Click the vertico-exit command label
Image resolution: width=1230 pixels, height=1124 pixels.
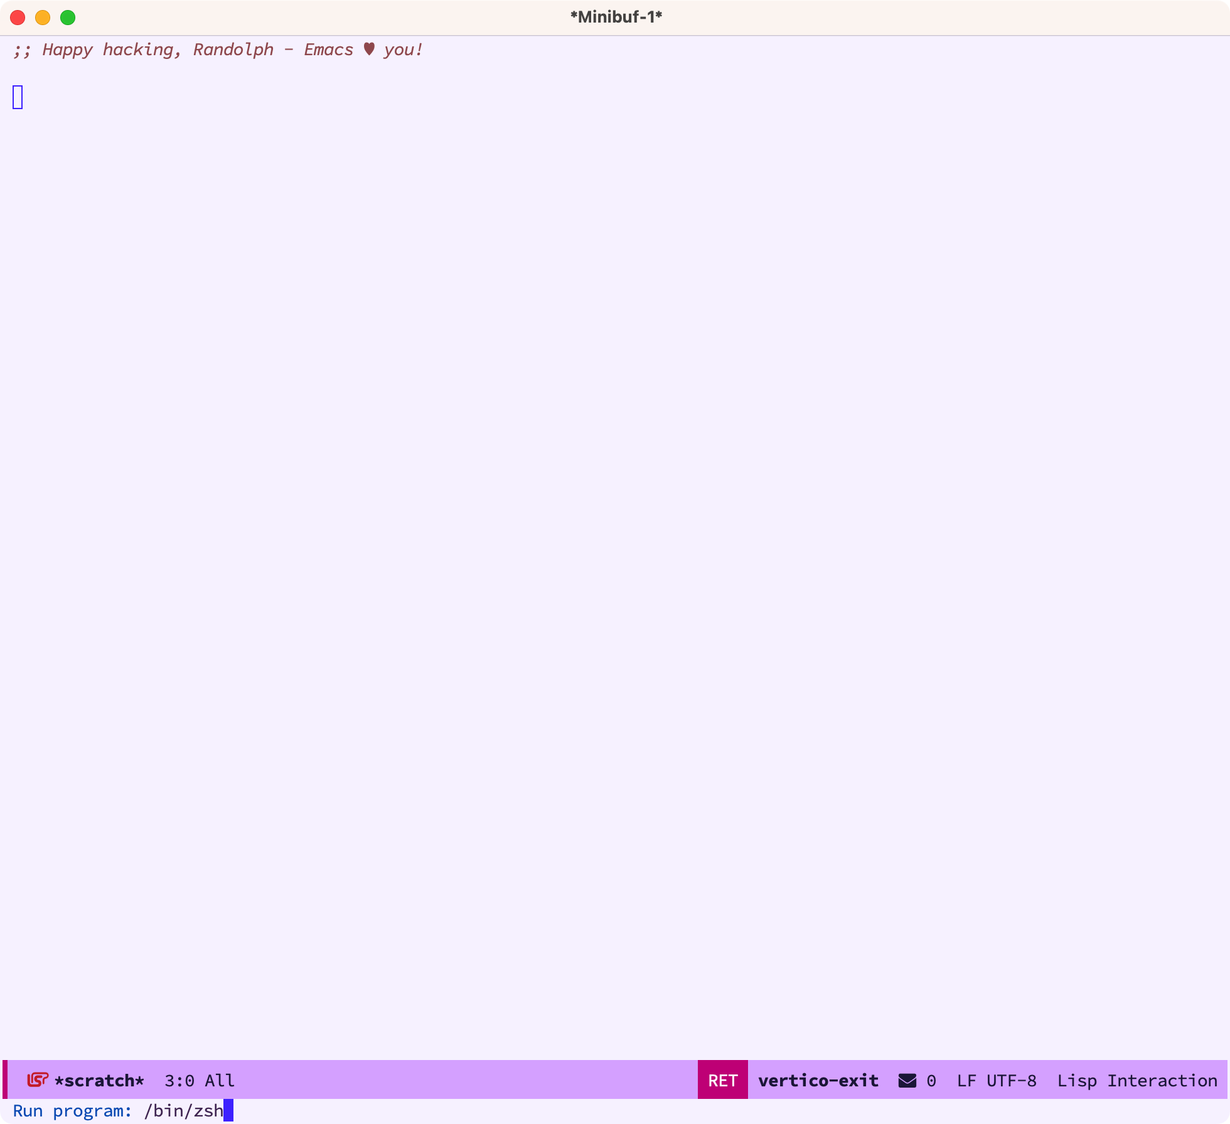(x=818, y=1080)
